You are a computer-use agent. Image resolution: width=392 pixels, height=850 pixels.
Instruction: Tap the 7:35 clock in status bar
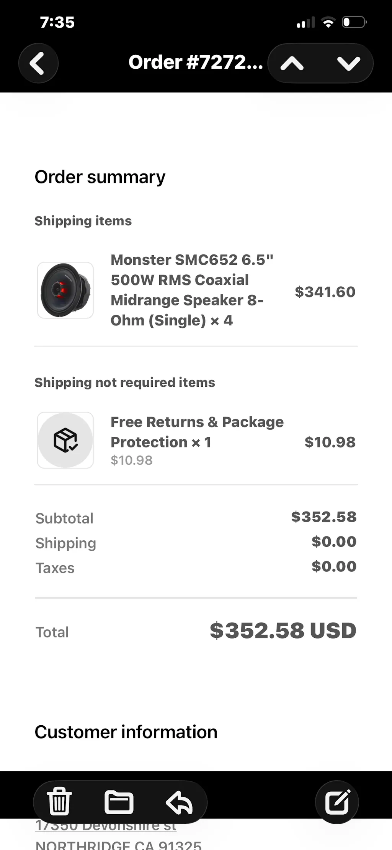tap(57, 22)
